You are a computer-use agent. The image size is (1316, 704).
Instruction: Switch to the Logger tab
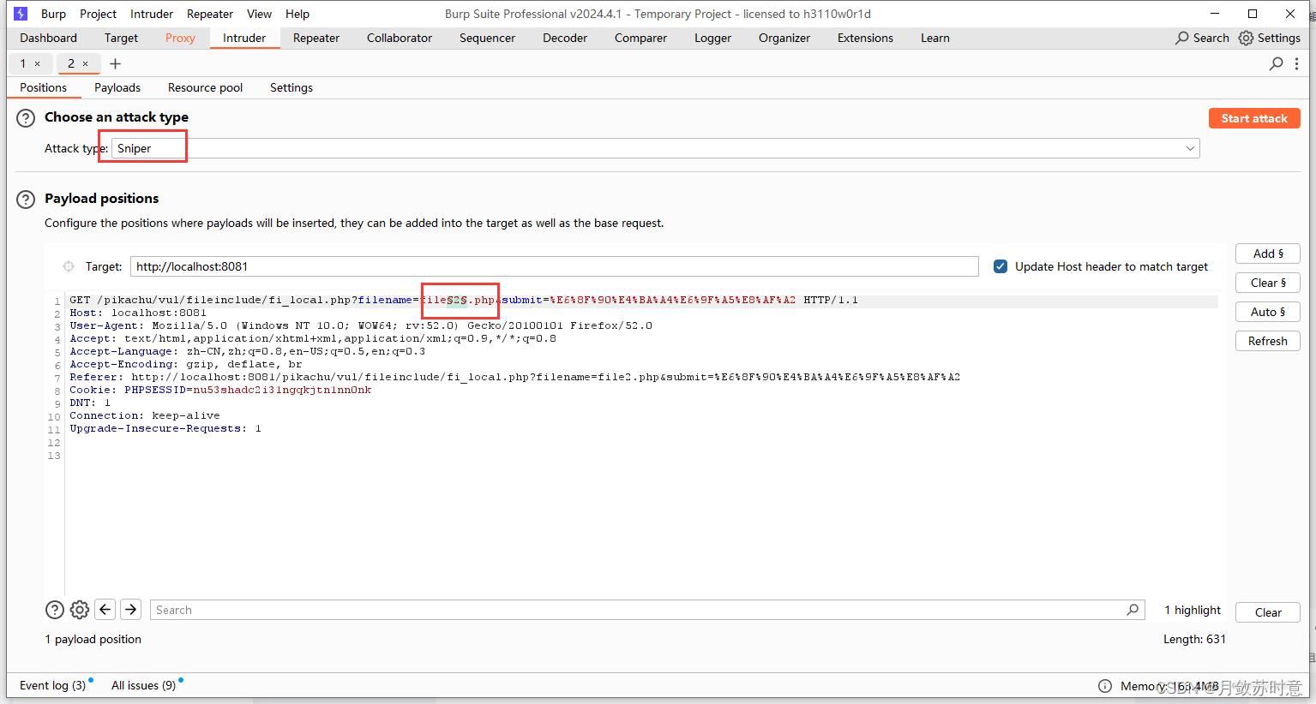712,38
